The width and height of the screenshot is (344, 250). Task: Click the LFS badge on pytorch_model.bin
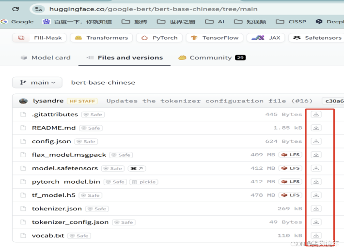pyautogui.click(x=291, y=182)
